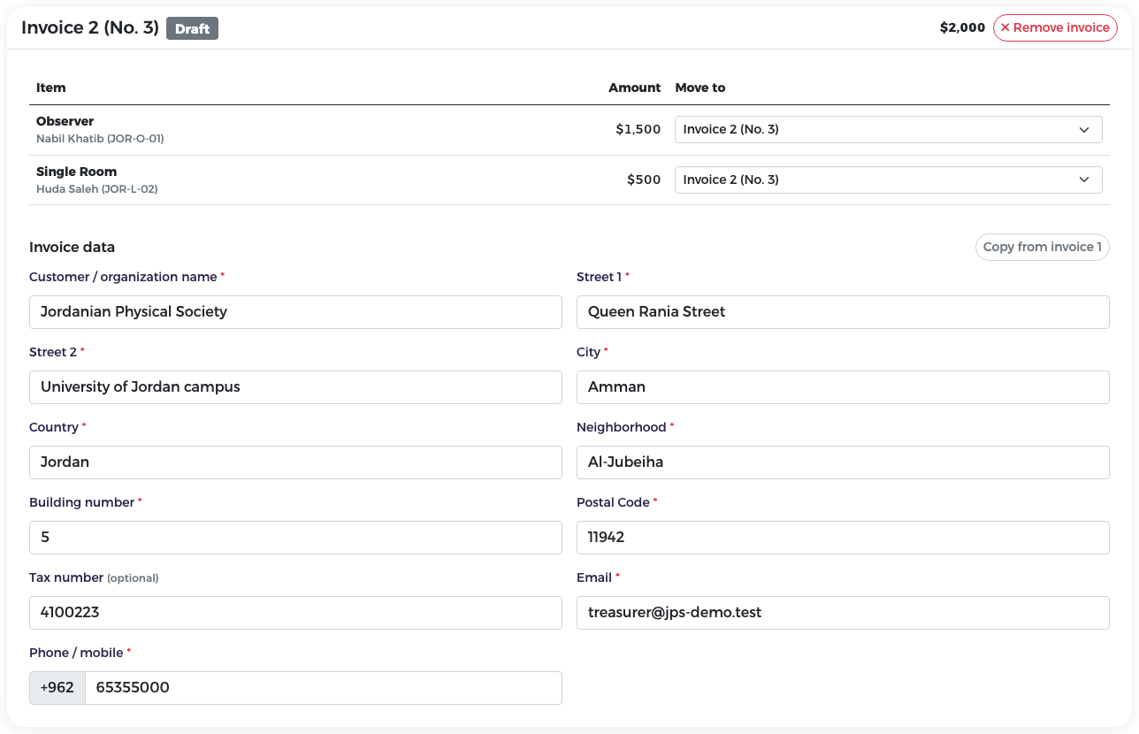1139x734 pixels.
Task: Click Huda Saleh (JOR-L-02) text
Action: (97, 189)
